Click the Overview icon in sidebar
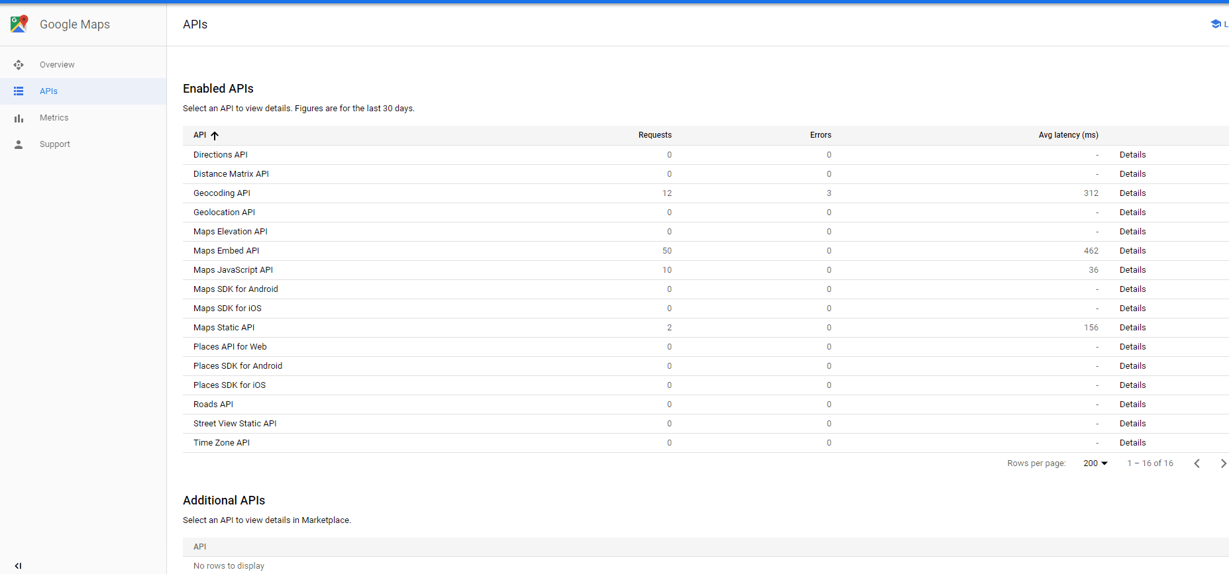Image resolution: width=1229 pixels, height=574 pixels. point(19,65)
